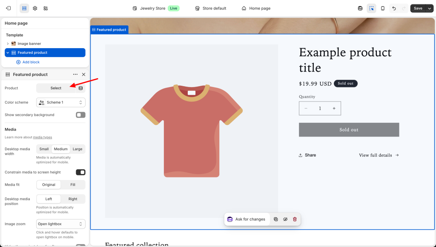Click the exit editor icon

tap(8, 8)
